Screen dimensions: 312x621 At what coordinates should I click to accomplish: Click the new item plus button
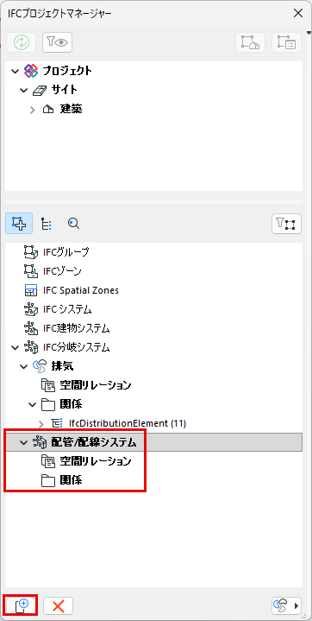point(21,605)
